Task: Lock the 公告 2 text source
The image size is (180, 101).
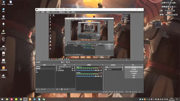Action: coord(75,68)
